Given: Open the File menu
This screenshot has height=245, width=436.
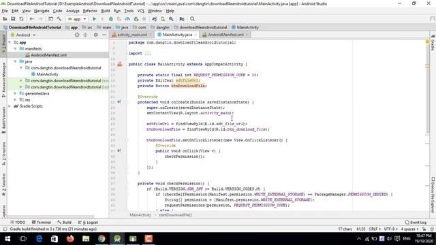Looking at the screenshot, I should pos(5,11).
